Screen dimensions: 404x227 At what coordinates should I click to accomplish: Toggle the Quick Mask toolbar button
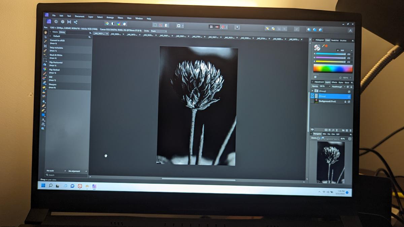coord(179,26)
